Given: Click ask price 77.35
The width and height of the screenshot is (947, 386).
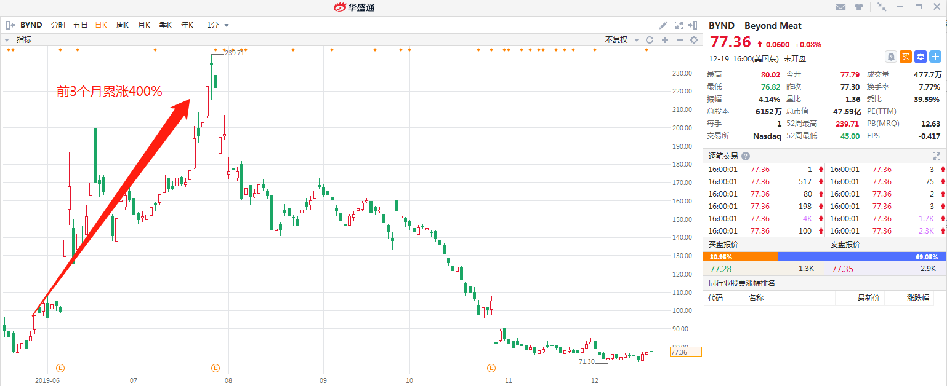Looking at the screenshot, I should tap(842, 269).
